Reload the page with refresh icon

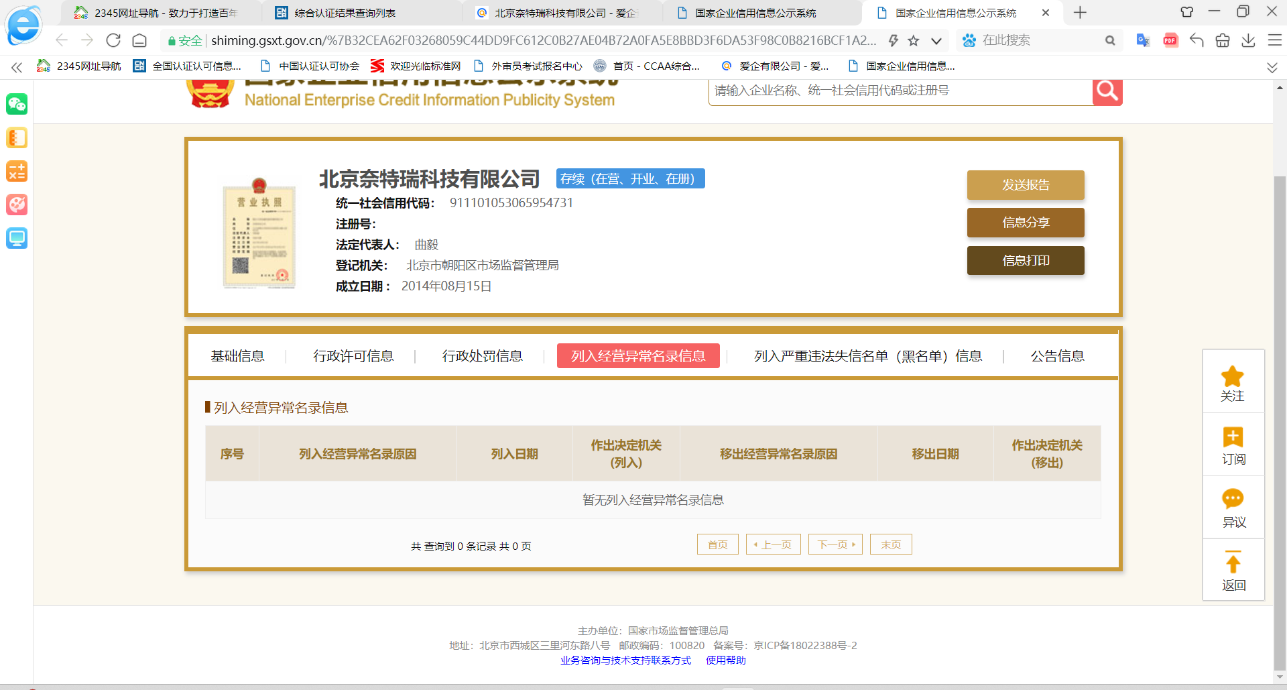[x=113, y=40]
